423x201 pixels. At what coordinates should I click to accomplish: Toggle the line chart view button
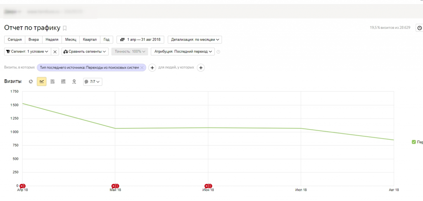point(42,82)
